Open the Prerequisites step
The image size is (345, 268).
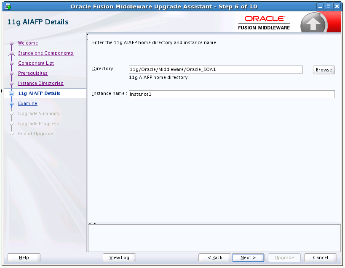[x=33, y=74]
